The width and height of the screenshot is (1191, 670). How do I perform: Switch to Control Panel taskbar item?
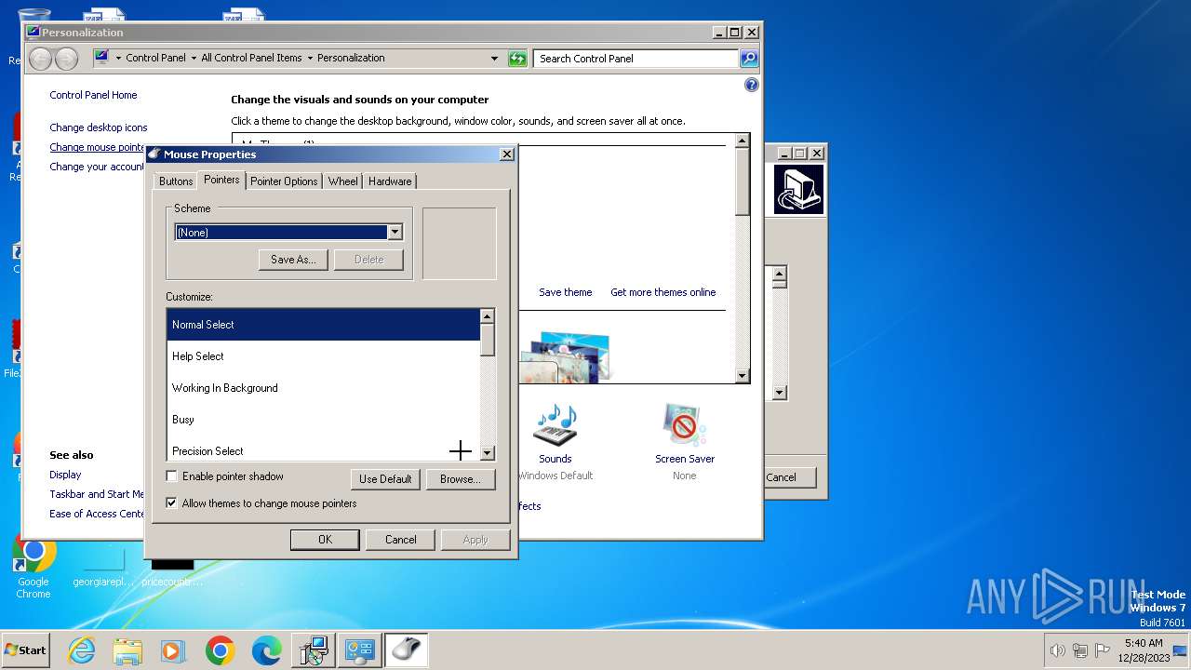point(359,650)
